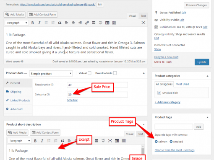Image resolution: width=214 pixels, height=160 pixels.
Task: Switch to the Most Used categories tab
Action: (x=182, y=84)
